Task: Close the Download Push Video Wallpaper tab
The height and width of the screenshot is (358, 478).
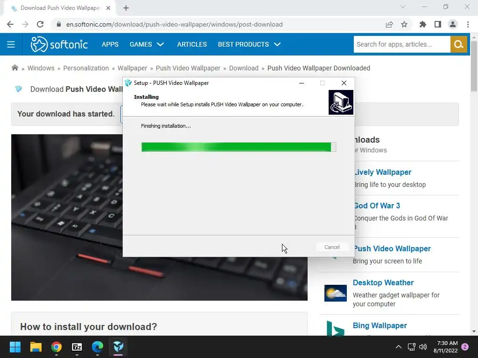Action: coord(108,8)
